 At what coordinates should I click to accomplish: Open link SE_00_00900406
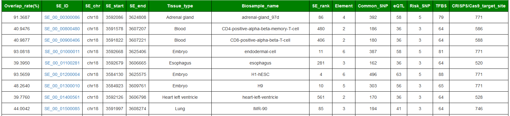point(62,40)
